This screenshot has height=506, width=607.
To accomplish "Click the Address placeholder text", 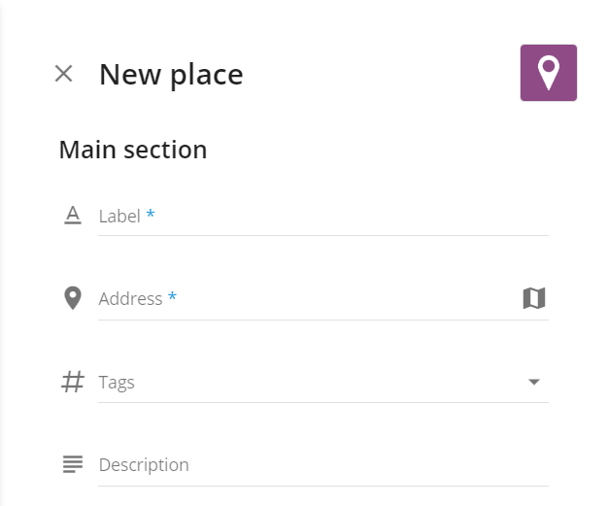I will click(130, 299).
